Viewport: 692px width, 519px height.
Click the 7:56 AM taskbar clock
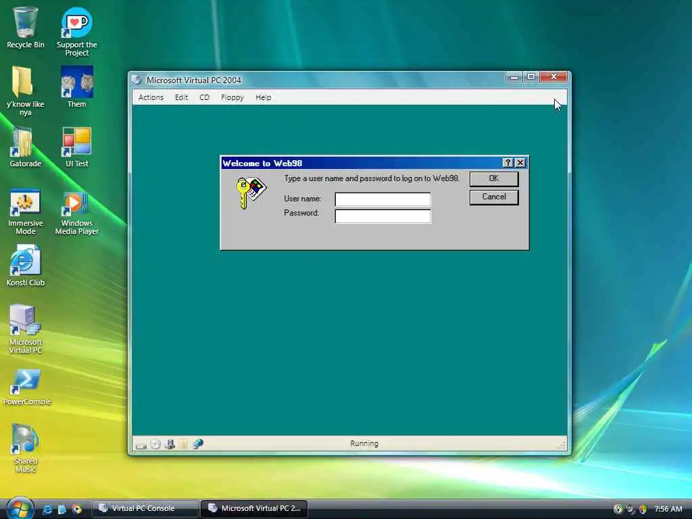pyautogui.click(x=668, y=509)
